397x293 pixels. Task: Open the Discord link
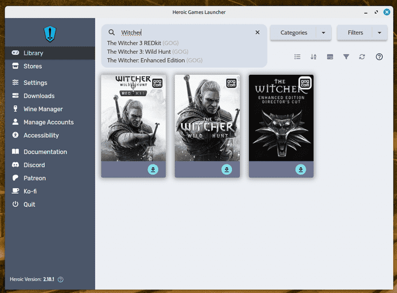click(50, 165)
